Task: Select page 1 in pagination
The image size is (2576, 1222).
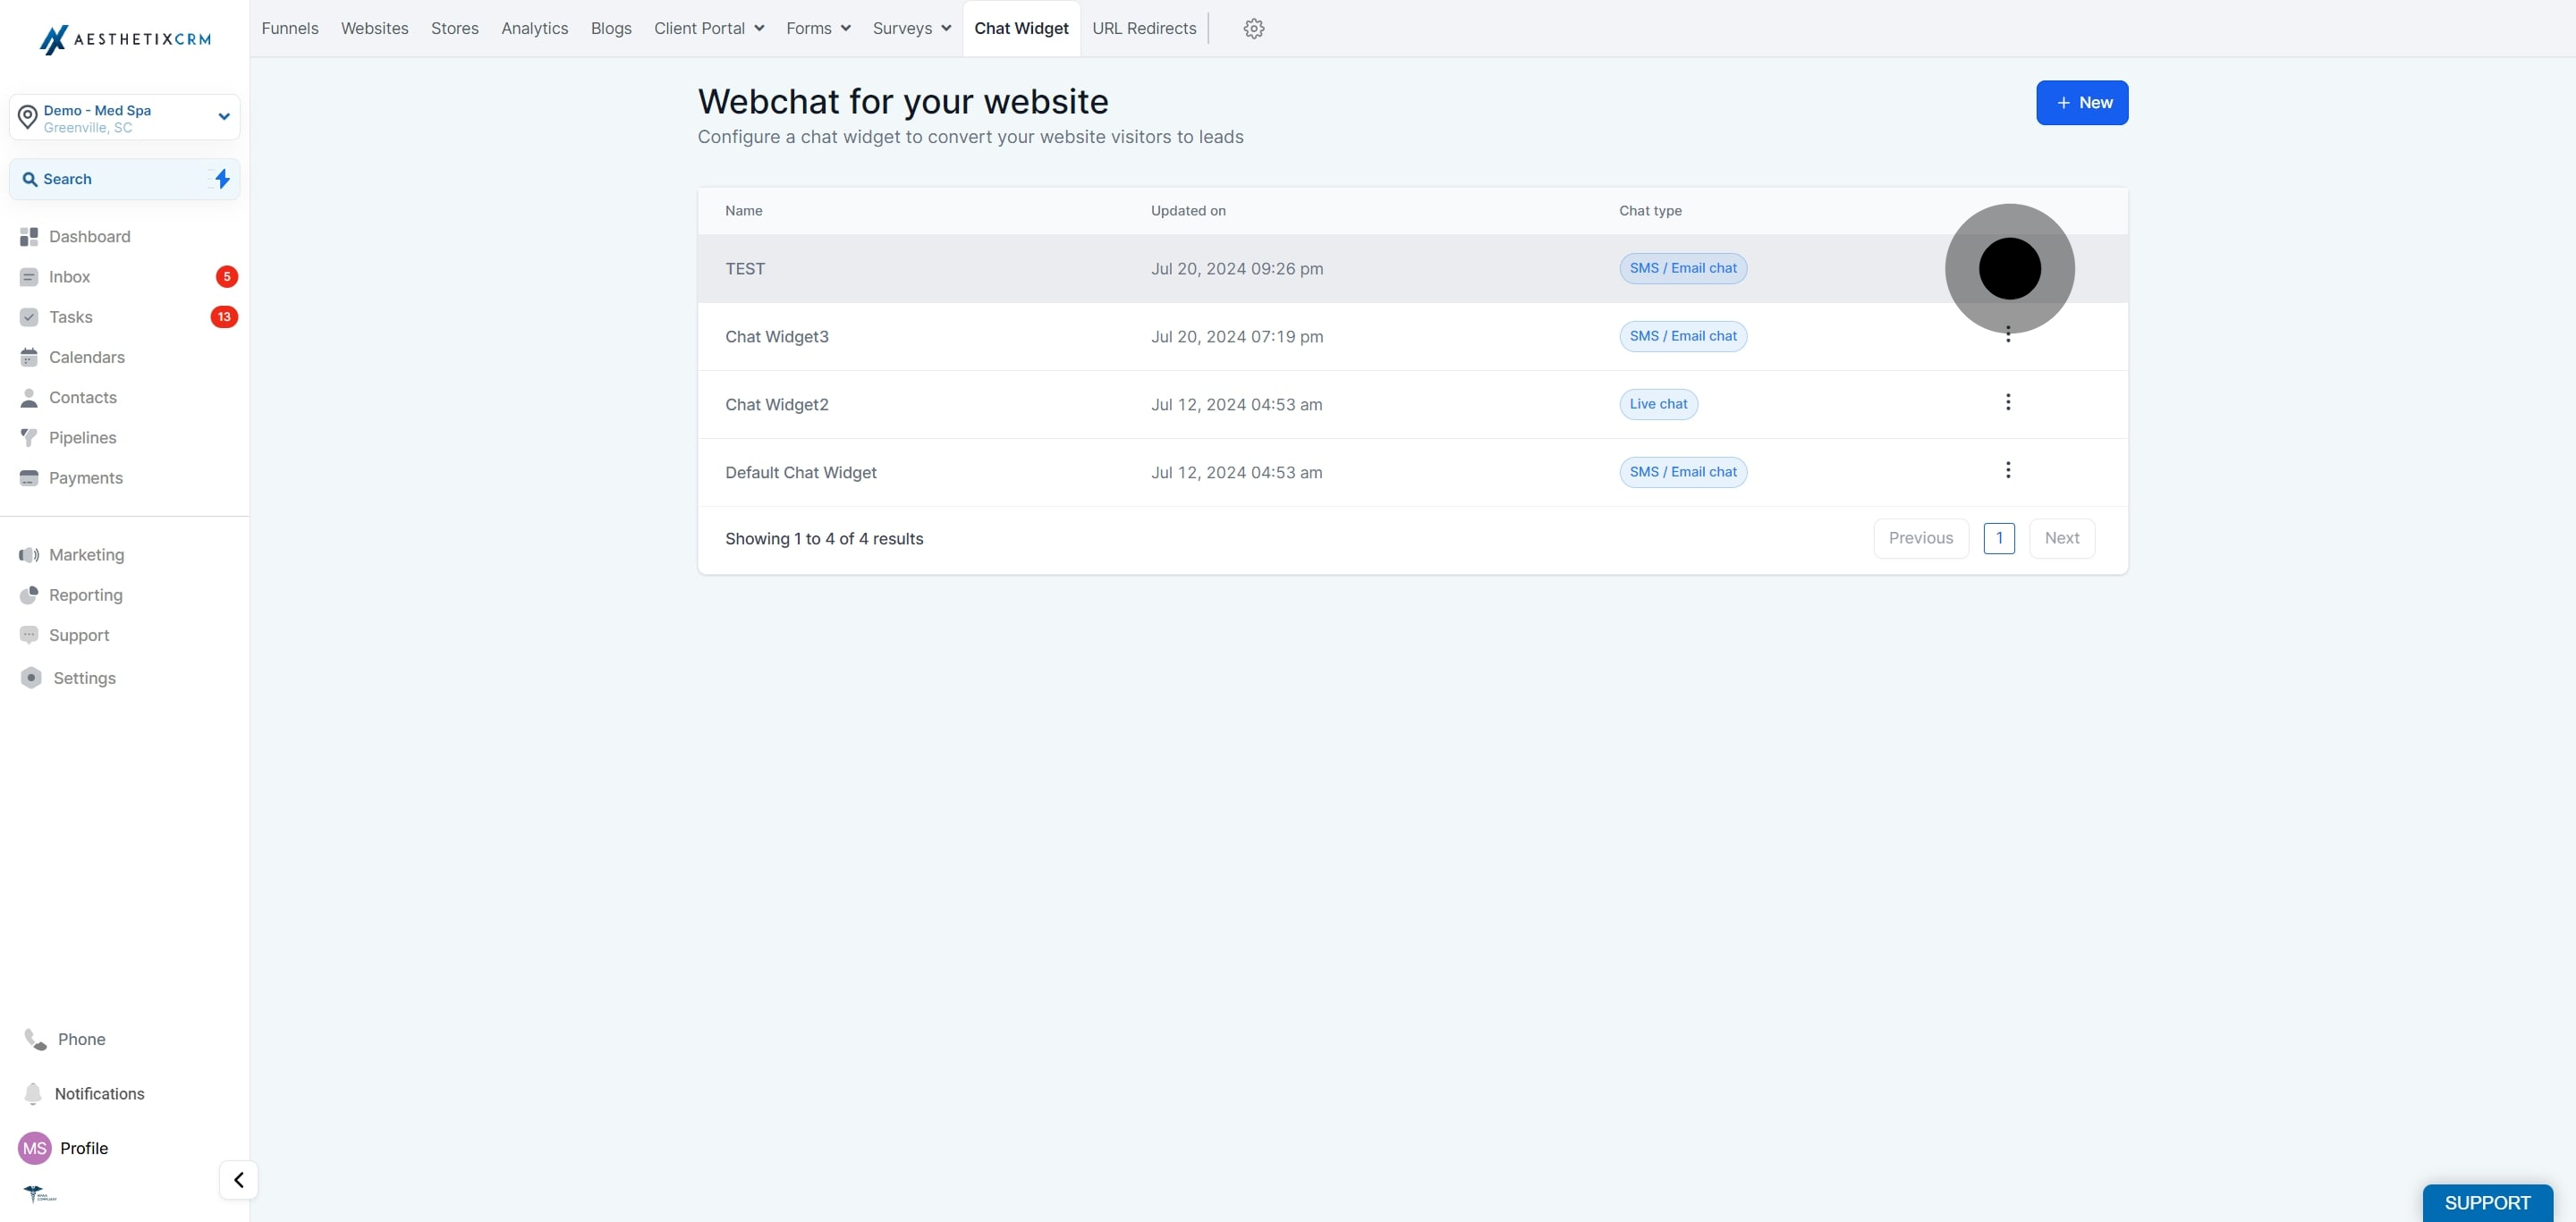Action: [1999, 538]
